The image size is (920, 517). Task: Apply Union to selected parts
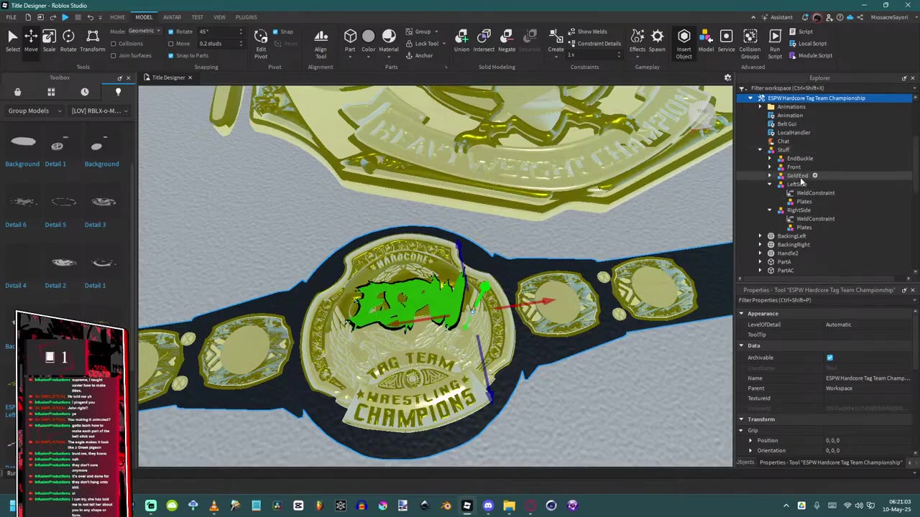pos(461,40)
